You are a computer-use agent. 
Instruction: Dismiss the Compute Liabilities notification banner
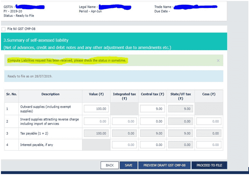click(218, 60)
